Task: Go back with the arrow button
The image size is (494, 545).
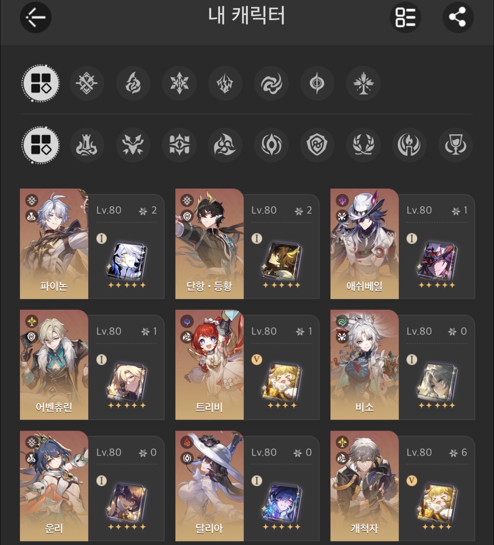Action: coord(36,17)
